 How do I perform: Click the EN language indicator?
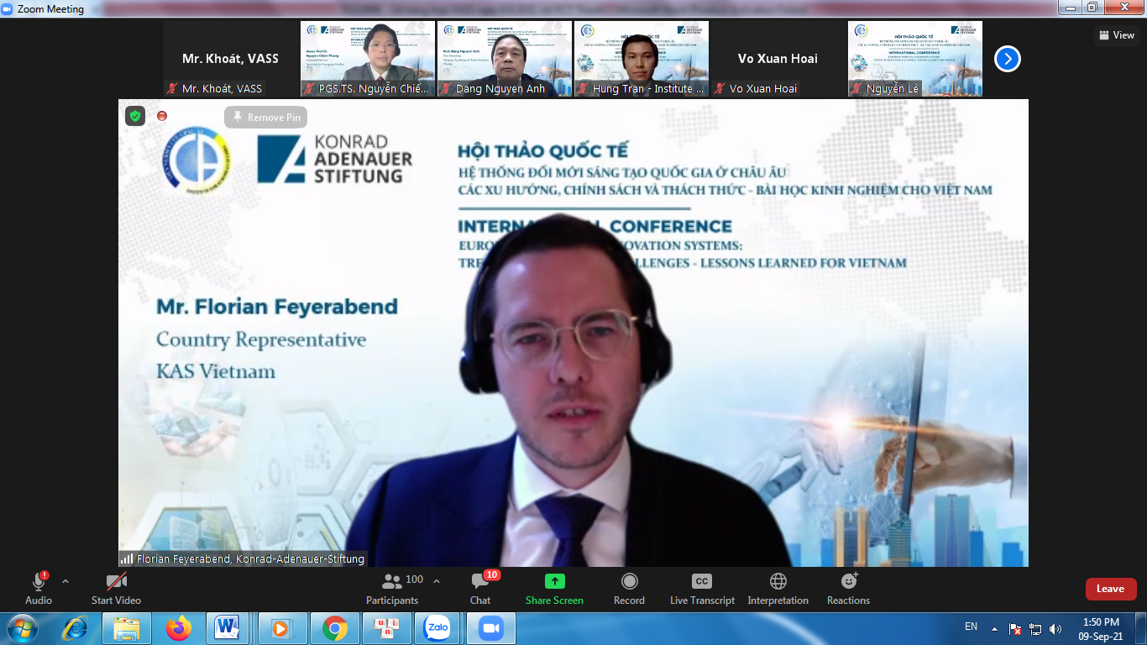click(x=971, y=627)
